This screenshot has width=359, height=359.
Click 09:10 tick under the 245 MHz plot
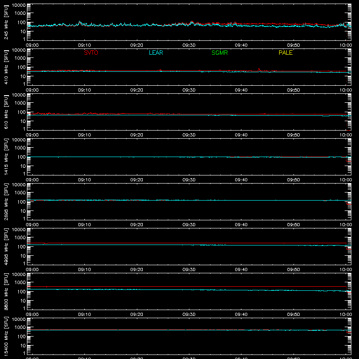coord(84,45)
